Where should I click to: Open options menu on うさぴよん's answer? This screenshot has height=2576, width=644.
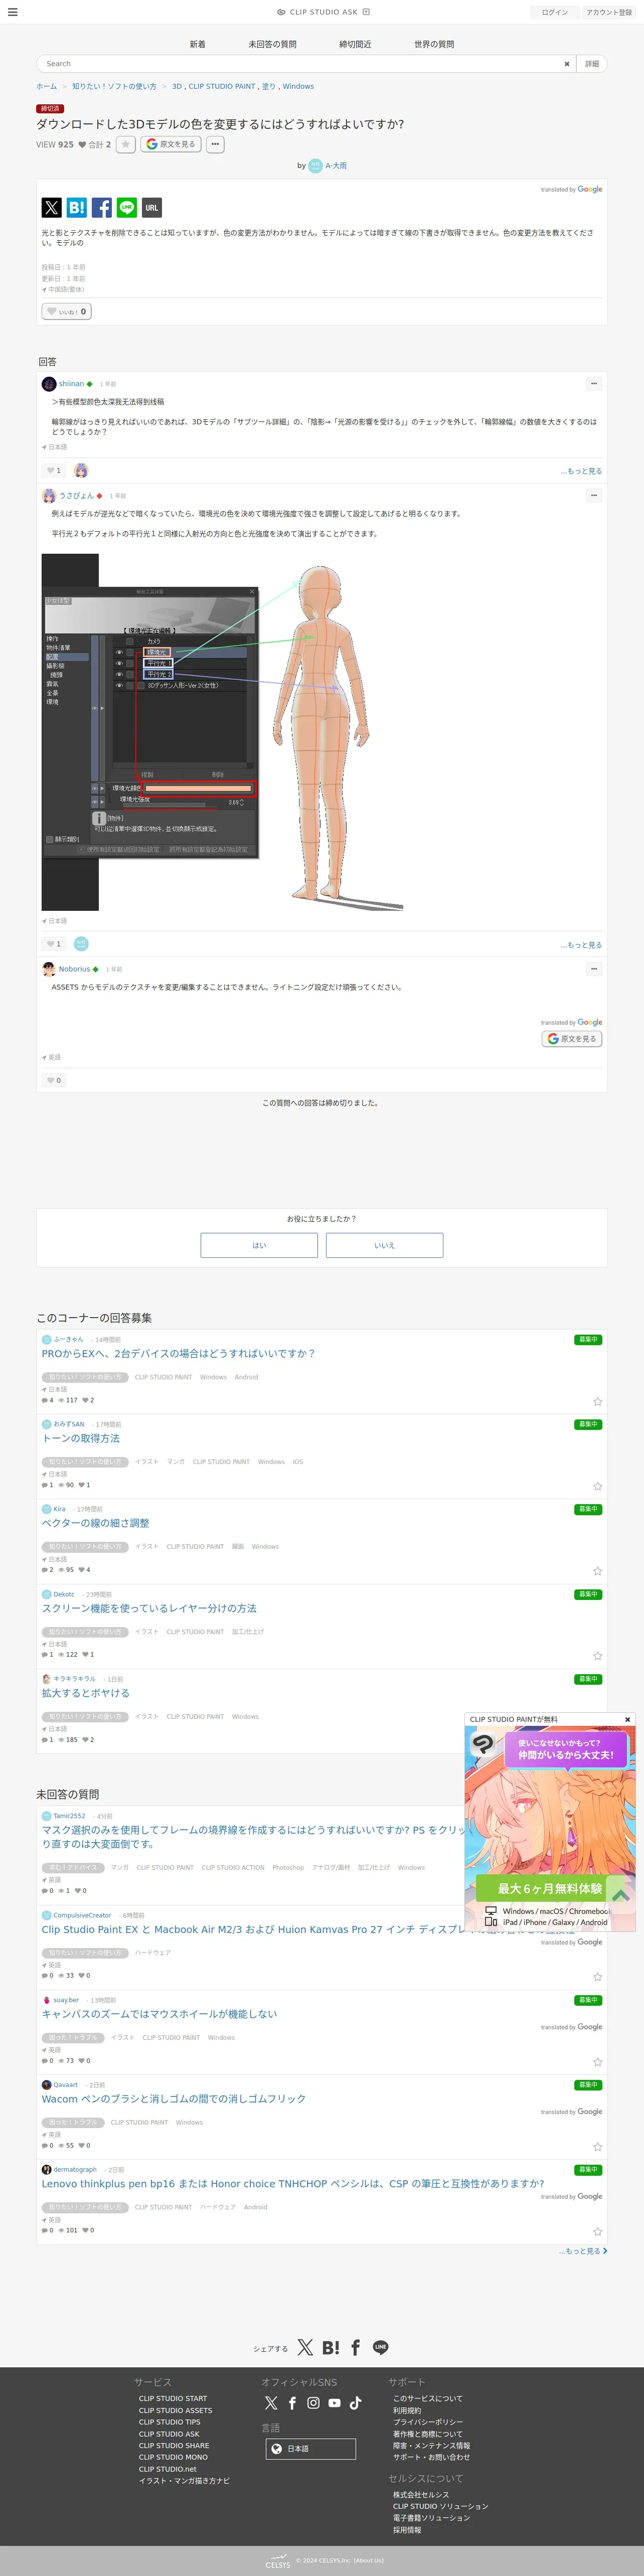point(594,496)
